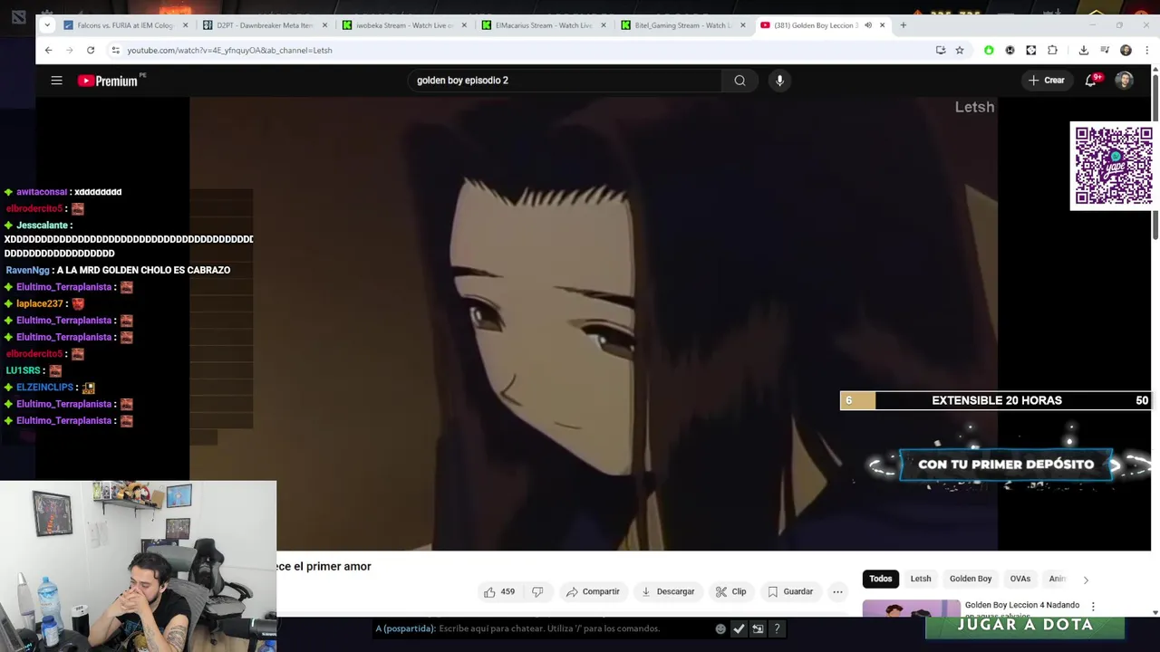This screenshot has width=1160, height=652.
Task: Switch to Bitel_Gaming Stream tab
Action: click(682, 25)
